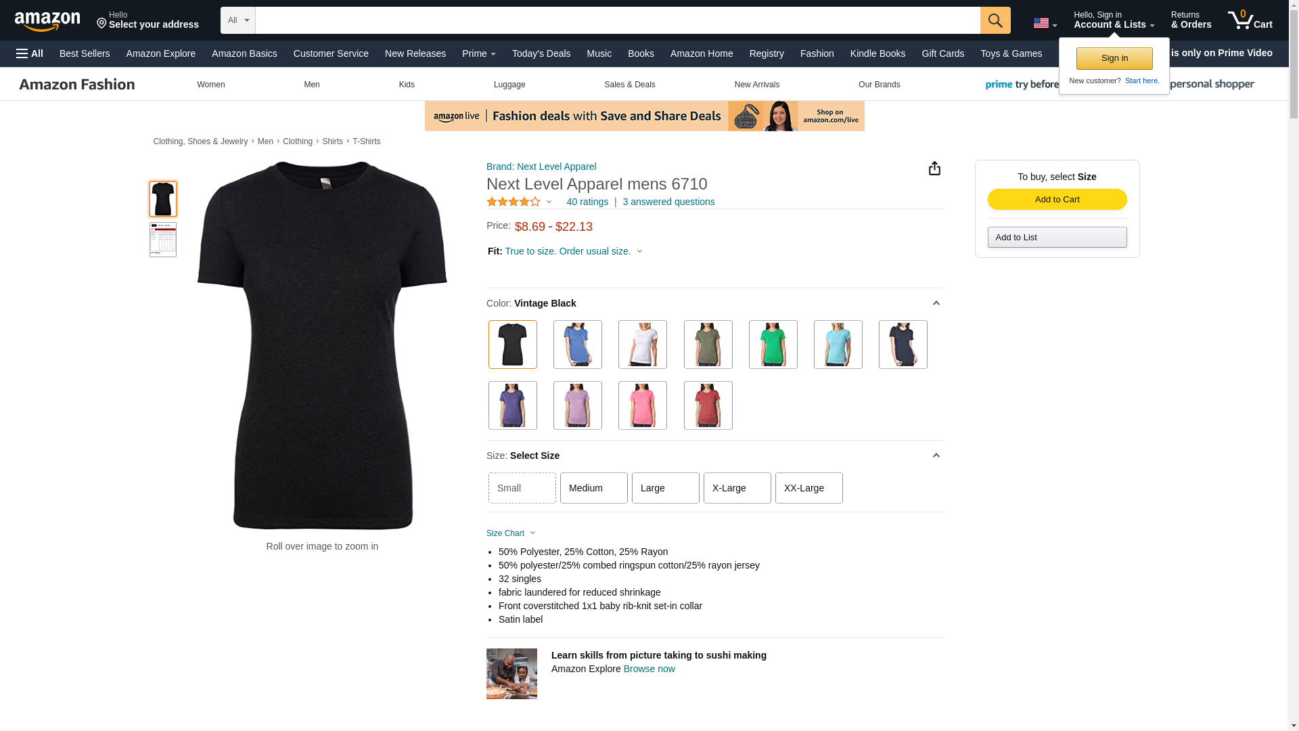The image size is (1299, 731).
Task: Click the Amazon Fashion logo
Action: pos(77,85)
